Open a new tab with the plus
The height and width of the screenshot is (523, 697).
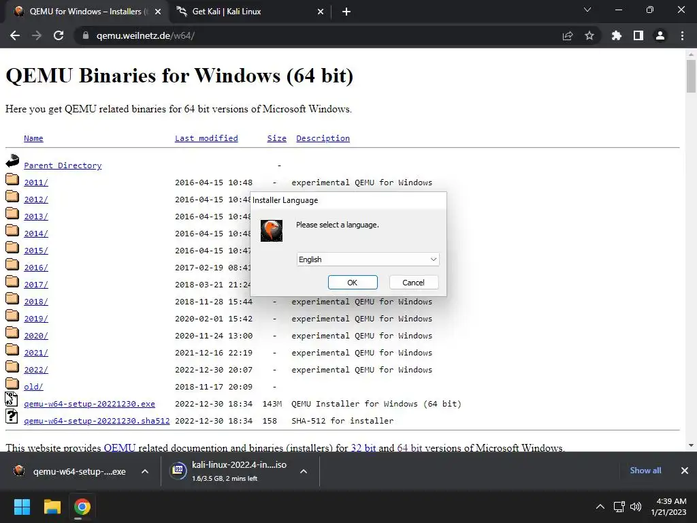point(346,12)
